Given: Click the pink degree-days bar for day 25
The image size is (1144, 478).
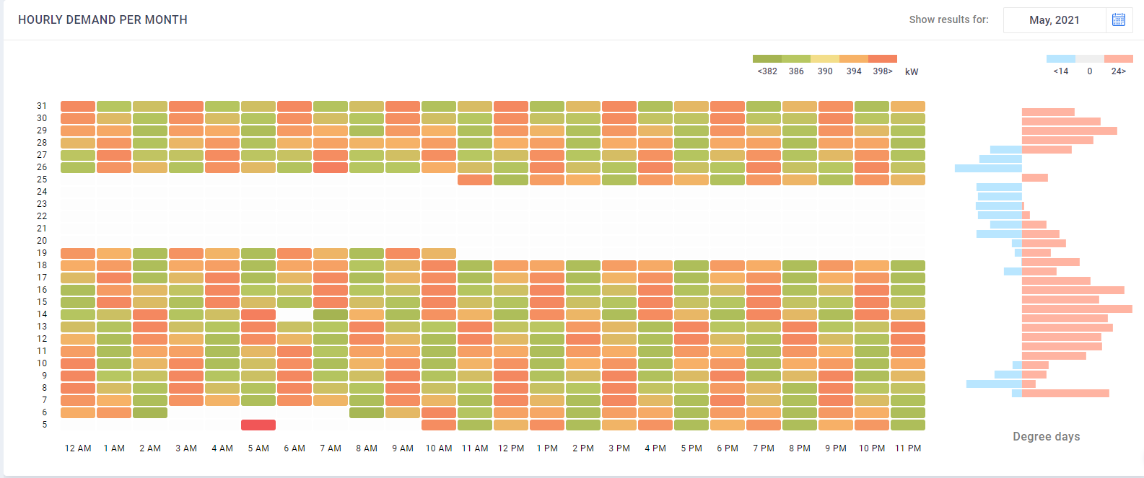Looking at the screenshot, I should [1034, 177].
